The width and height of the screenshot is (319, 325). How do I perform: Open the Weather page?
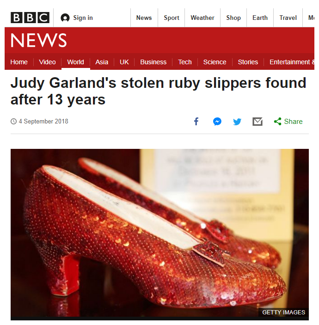pos(202,18)
